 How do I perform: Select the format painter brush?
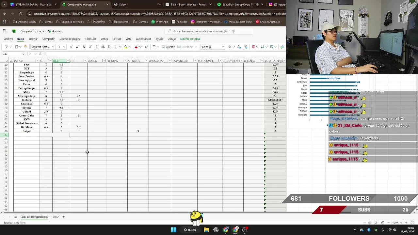point(25,47)
